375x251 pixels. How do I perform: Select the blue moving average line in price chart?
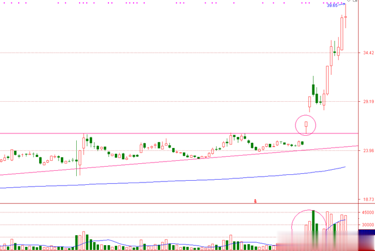point(173,181)
